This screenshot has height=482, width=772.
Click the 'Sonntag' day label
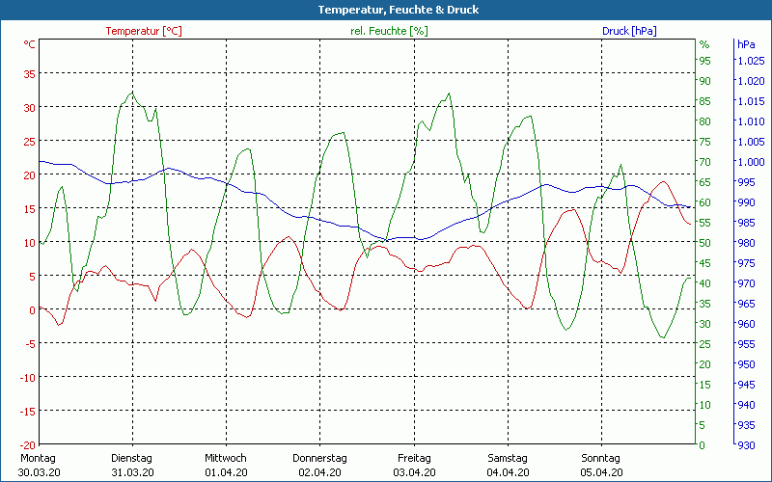(x=600, y=458)
